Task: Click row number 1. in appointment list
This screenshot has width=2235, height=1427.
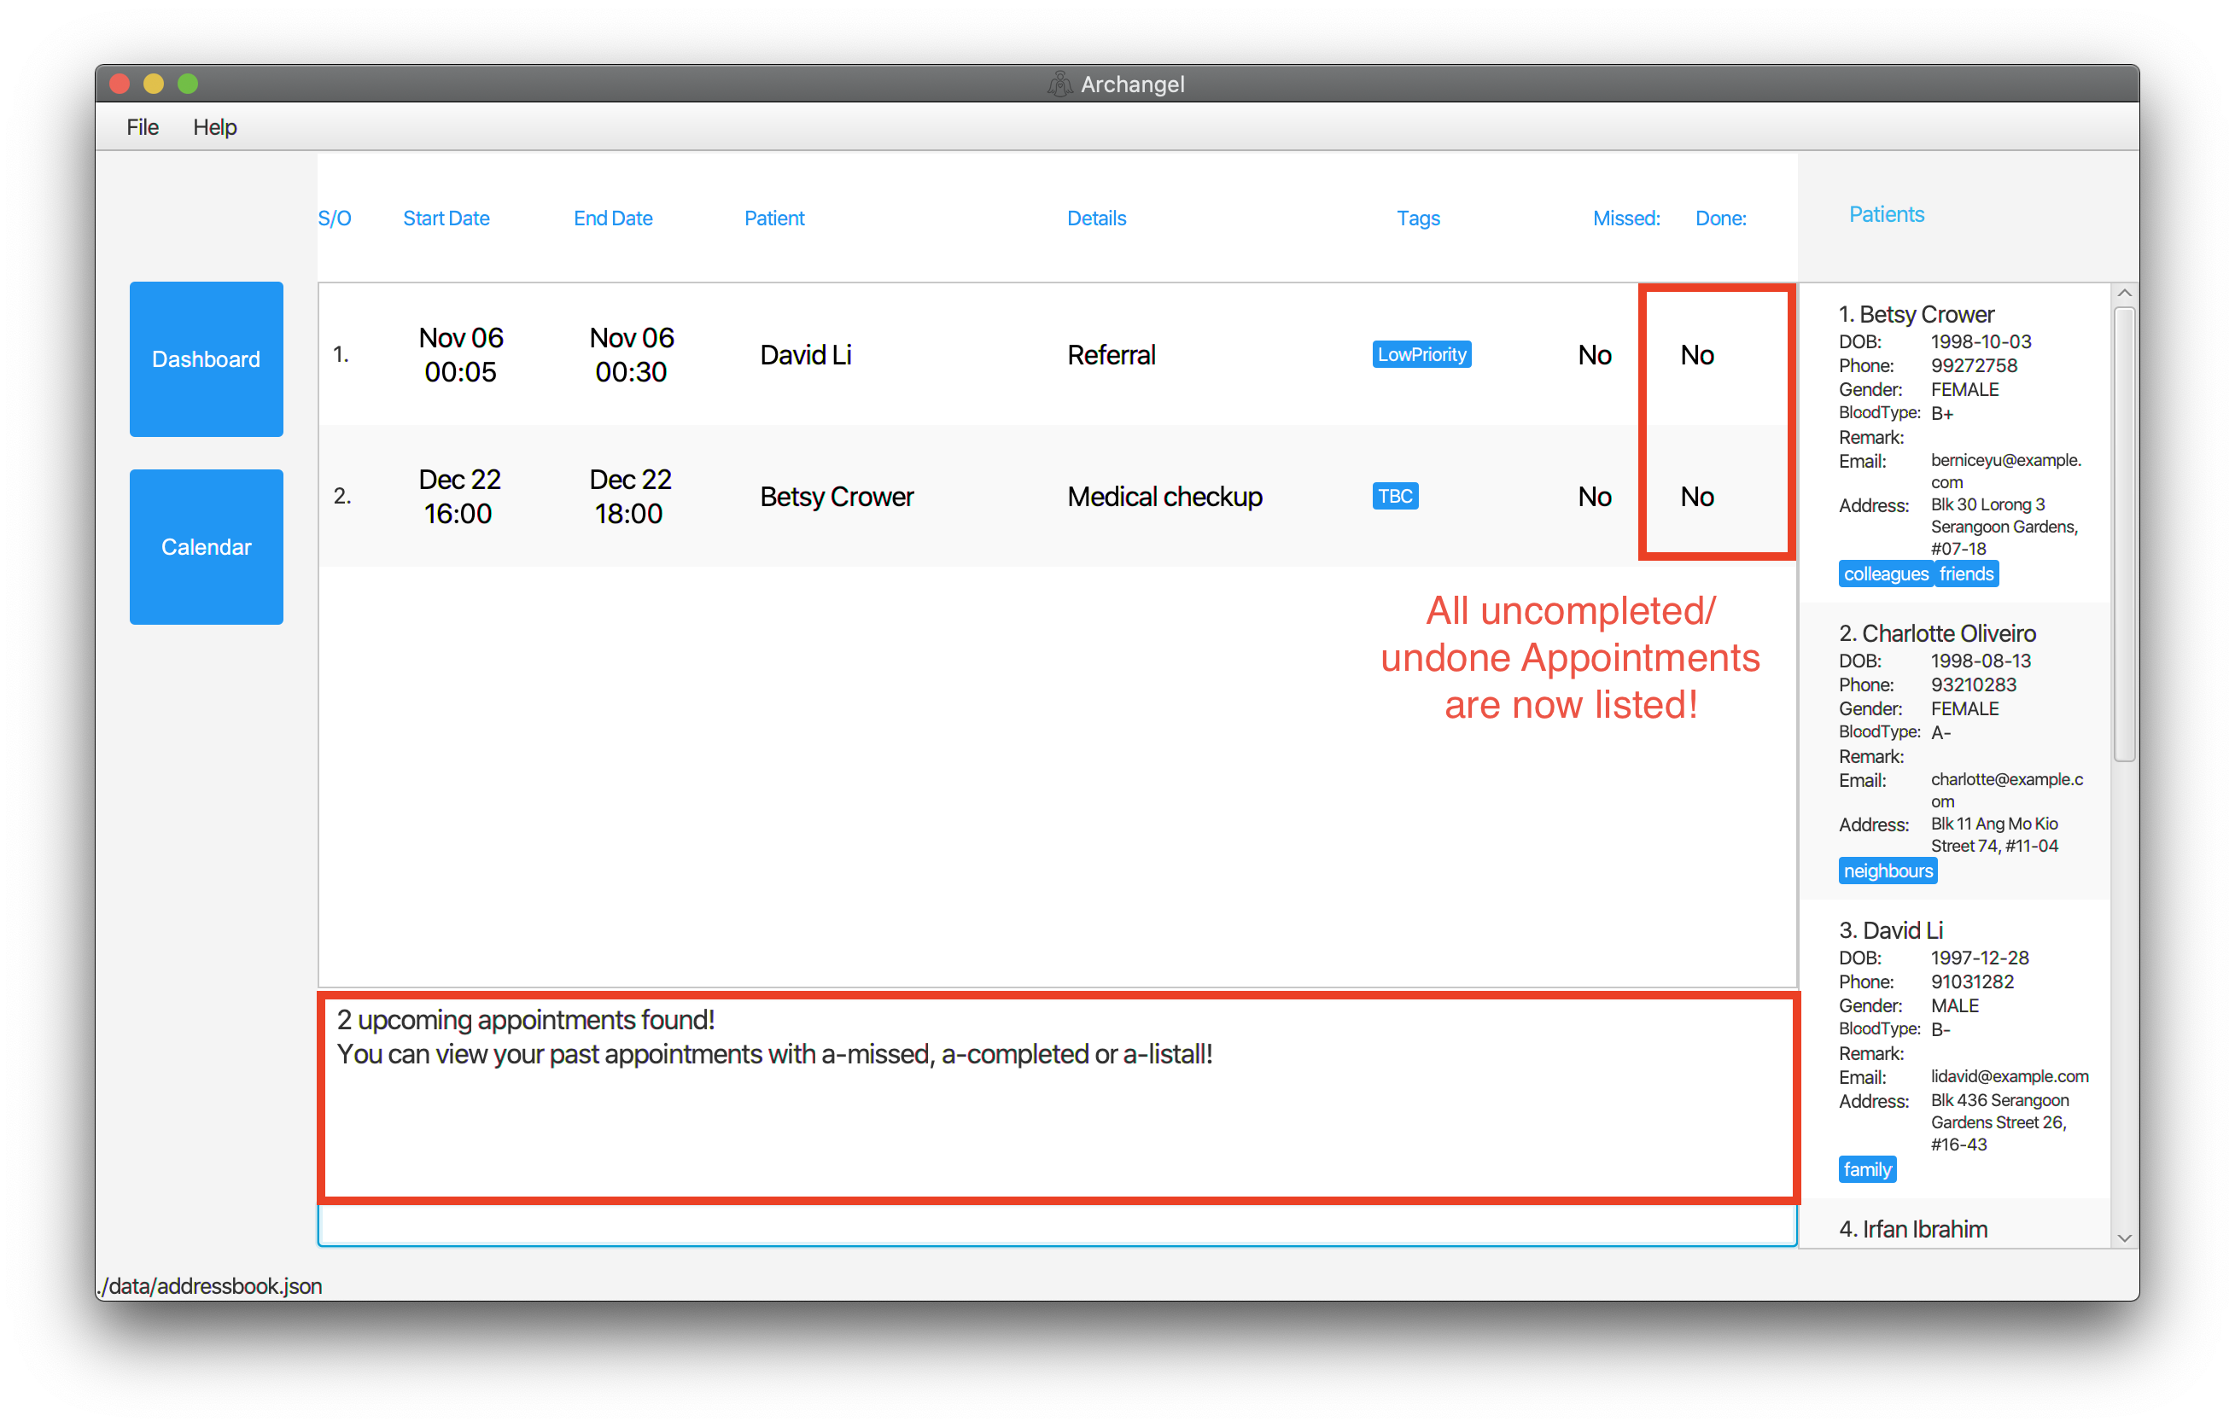Action: click(341, 354)
